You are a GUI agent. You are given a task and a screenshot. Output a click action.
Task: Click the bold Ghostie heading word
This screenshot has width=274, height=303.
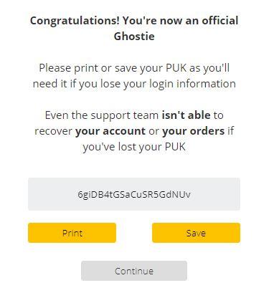pos(134,37)
